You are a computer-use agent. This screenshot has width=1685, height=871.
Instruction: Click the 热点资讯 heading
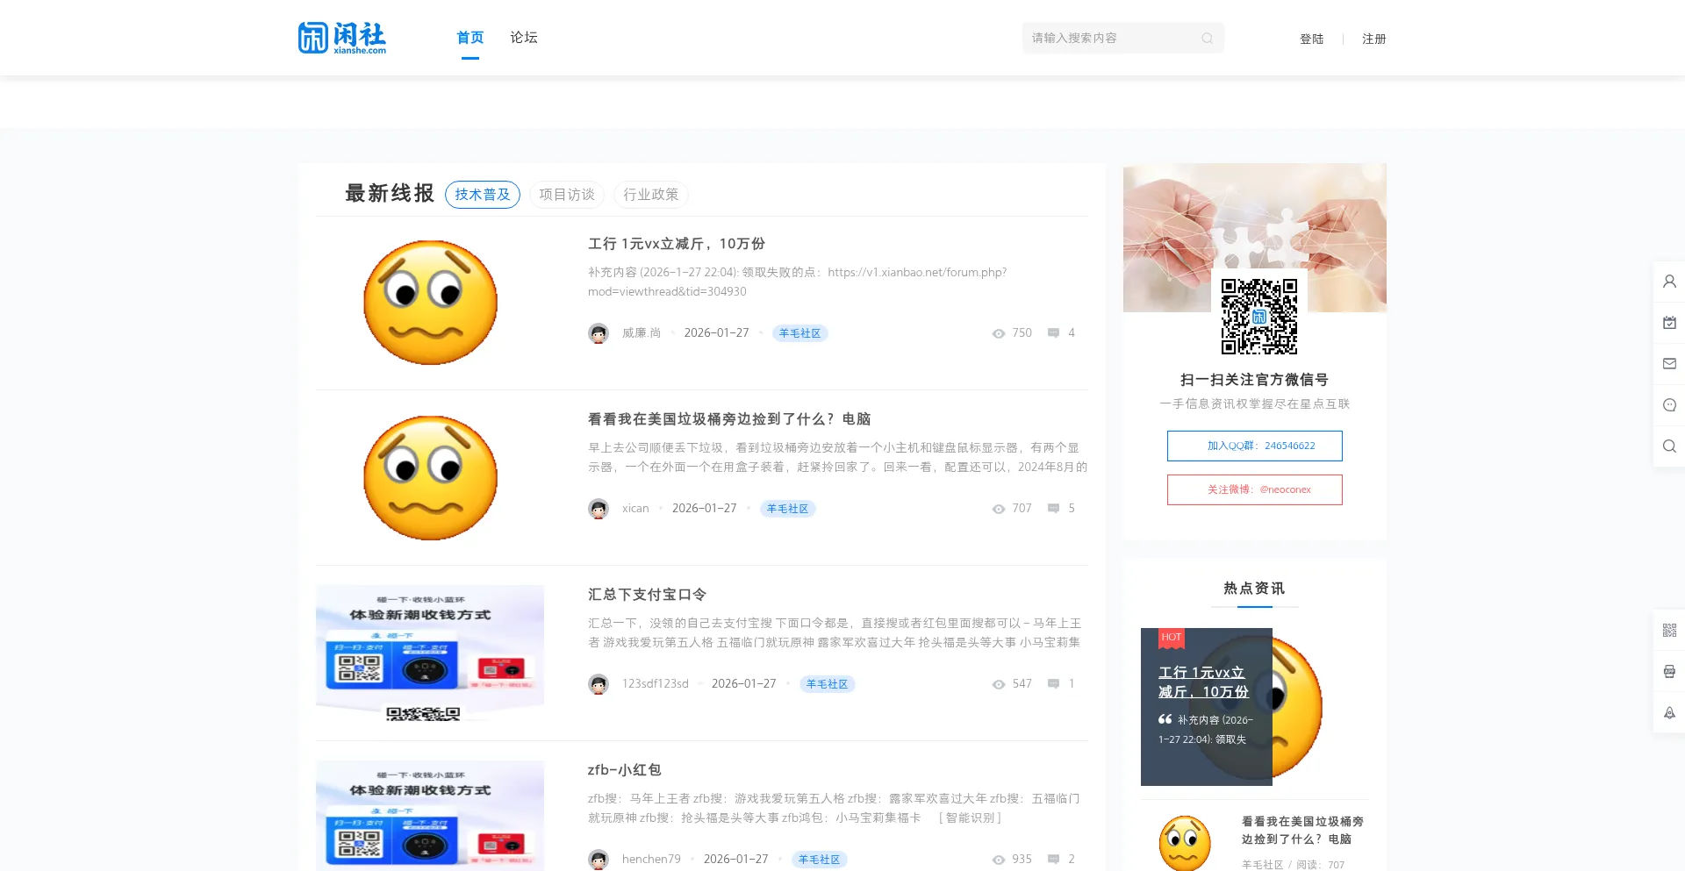[1255, 589]
